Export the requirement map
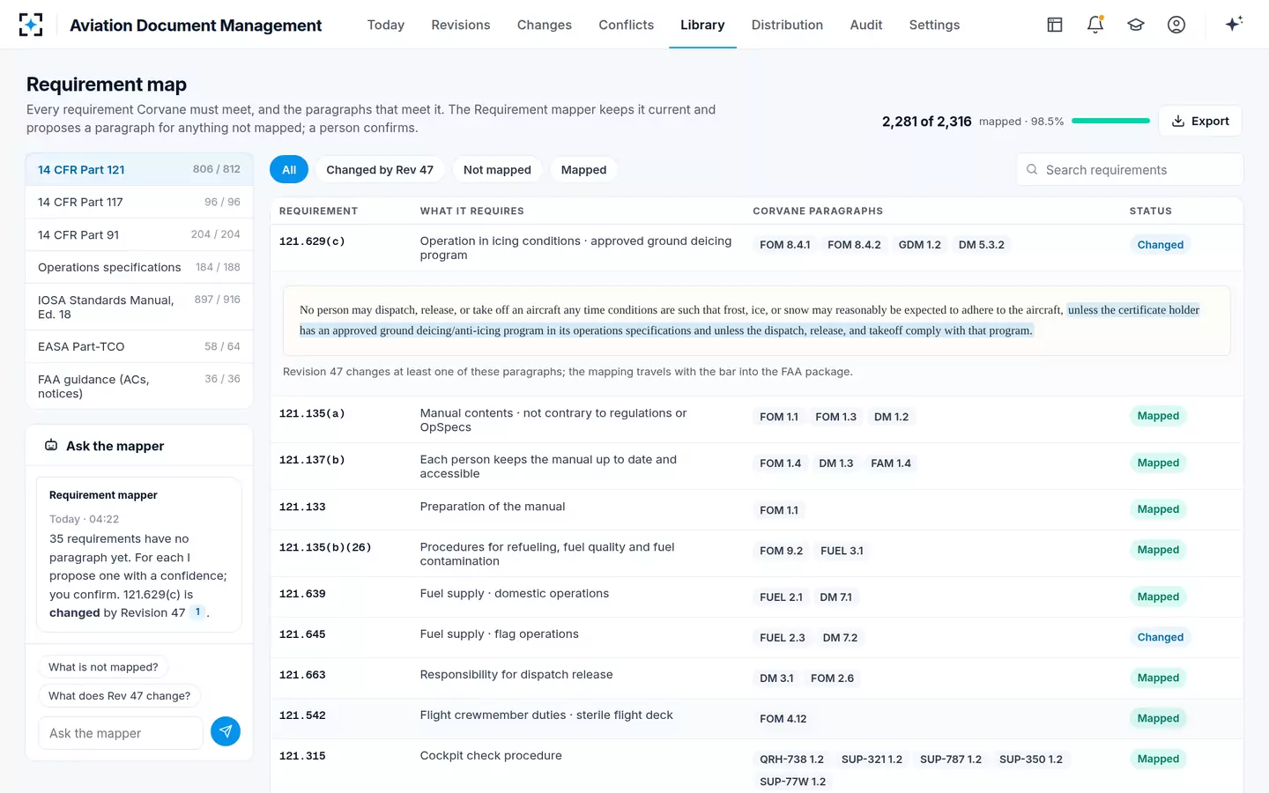 click(x=1200, y=121)
